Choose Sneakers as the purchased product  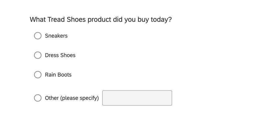pyautogui.click(x=38, y=36)
